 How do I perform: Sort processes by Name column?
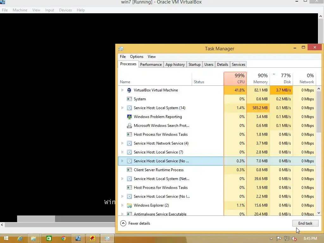pos(155,78)
